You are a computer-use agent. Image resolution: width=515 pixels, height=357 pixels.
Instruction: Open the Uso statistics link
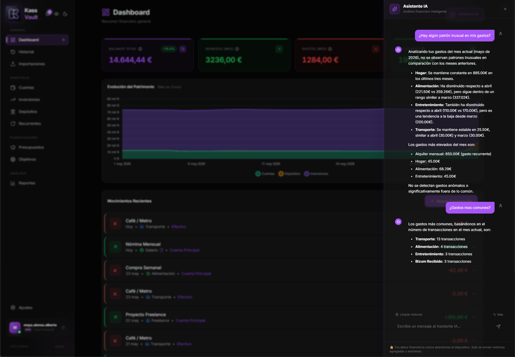[498, 314]
